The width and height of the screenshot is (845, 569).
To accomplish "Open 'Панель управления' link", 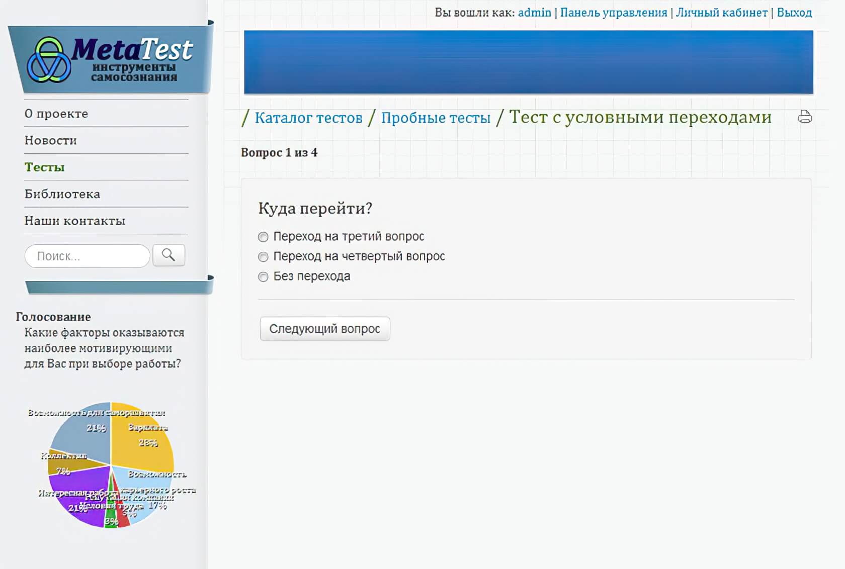I will pyautogui.click(x=613, y=13).
